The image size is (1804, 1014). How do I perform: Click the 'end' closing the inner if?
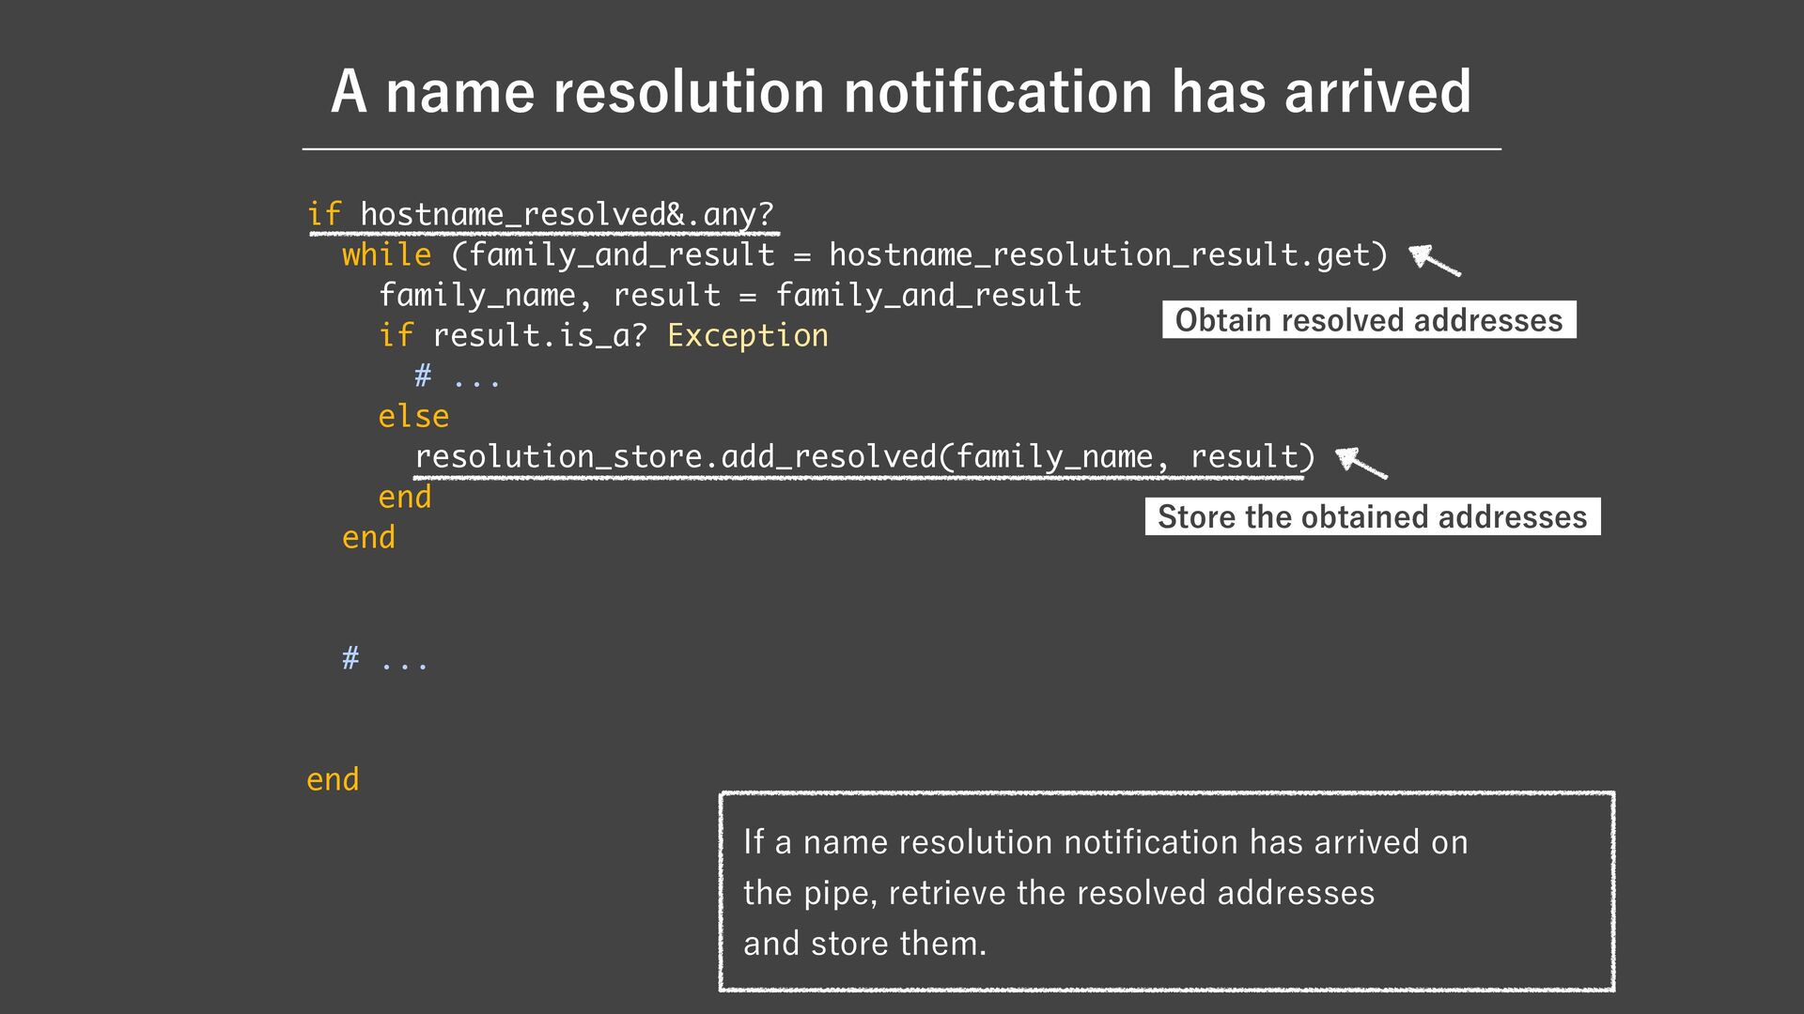pyautogui.click(x=404, y=498)
